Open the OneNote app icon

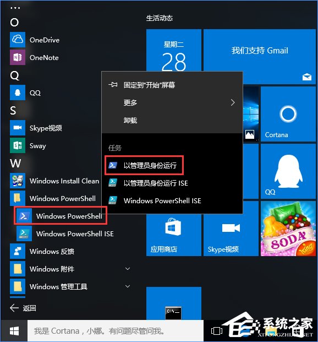(x=18, y=57)
